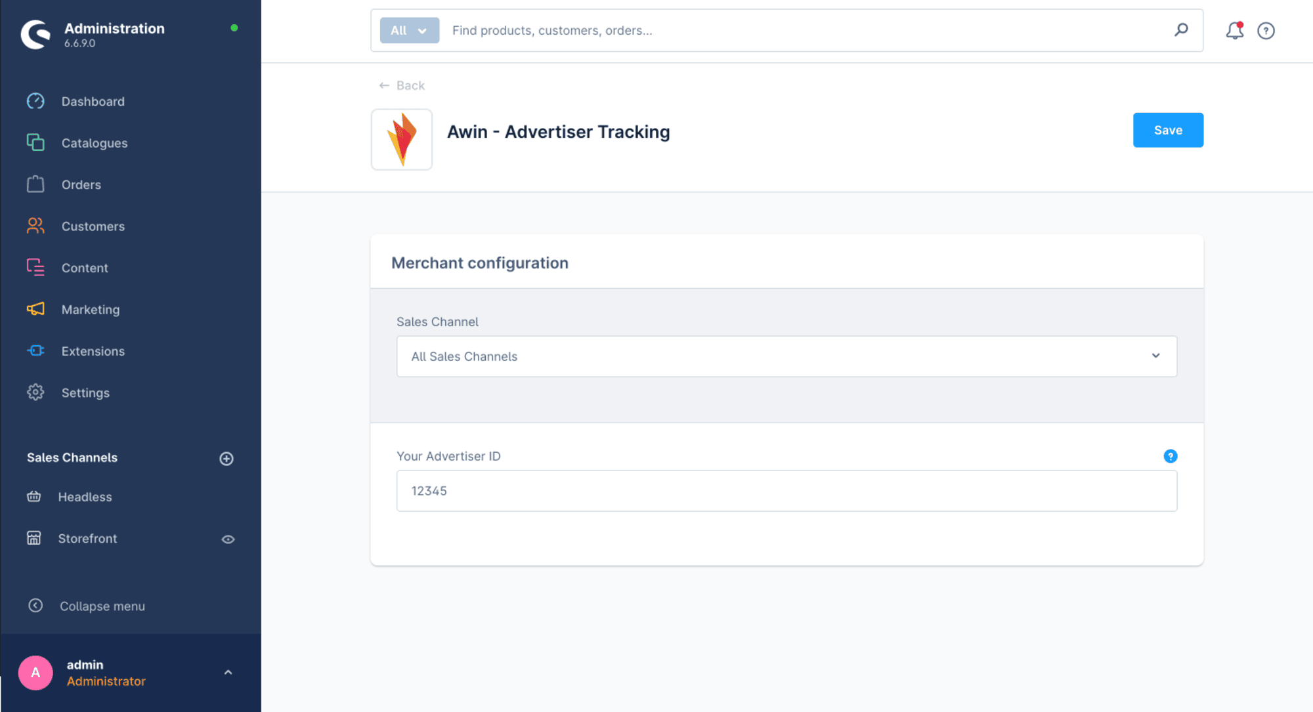This screenshot has height=712, width=1313.
Task: Save the plugin configuration
Action: click(x=1168, y=130)
